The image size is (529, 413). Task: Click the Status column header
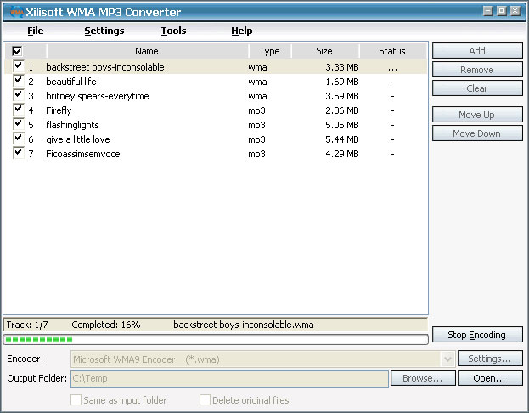click(x=392, y=51)
